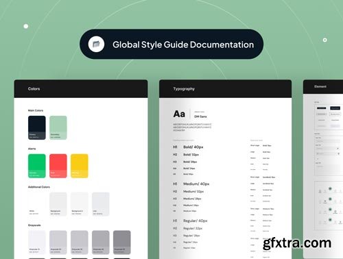Image resolution: width=343 pixels, height=259 pixels.
Task: Click the Alerts section label
Action: [x=32, y=149]
